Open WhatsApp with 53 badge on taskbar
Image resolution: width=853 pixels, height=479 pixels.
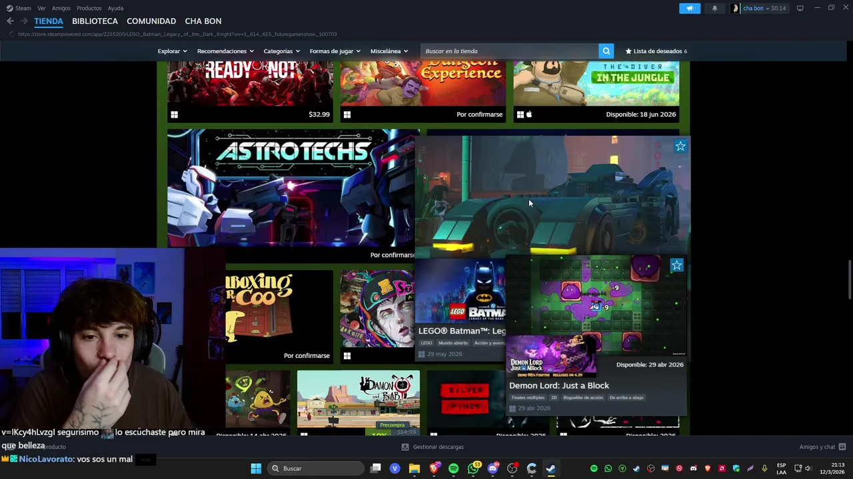click(x=473, y=468)
